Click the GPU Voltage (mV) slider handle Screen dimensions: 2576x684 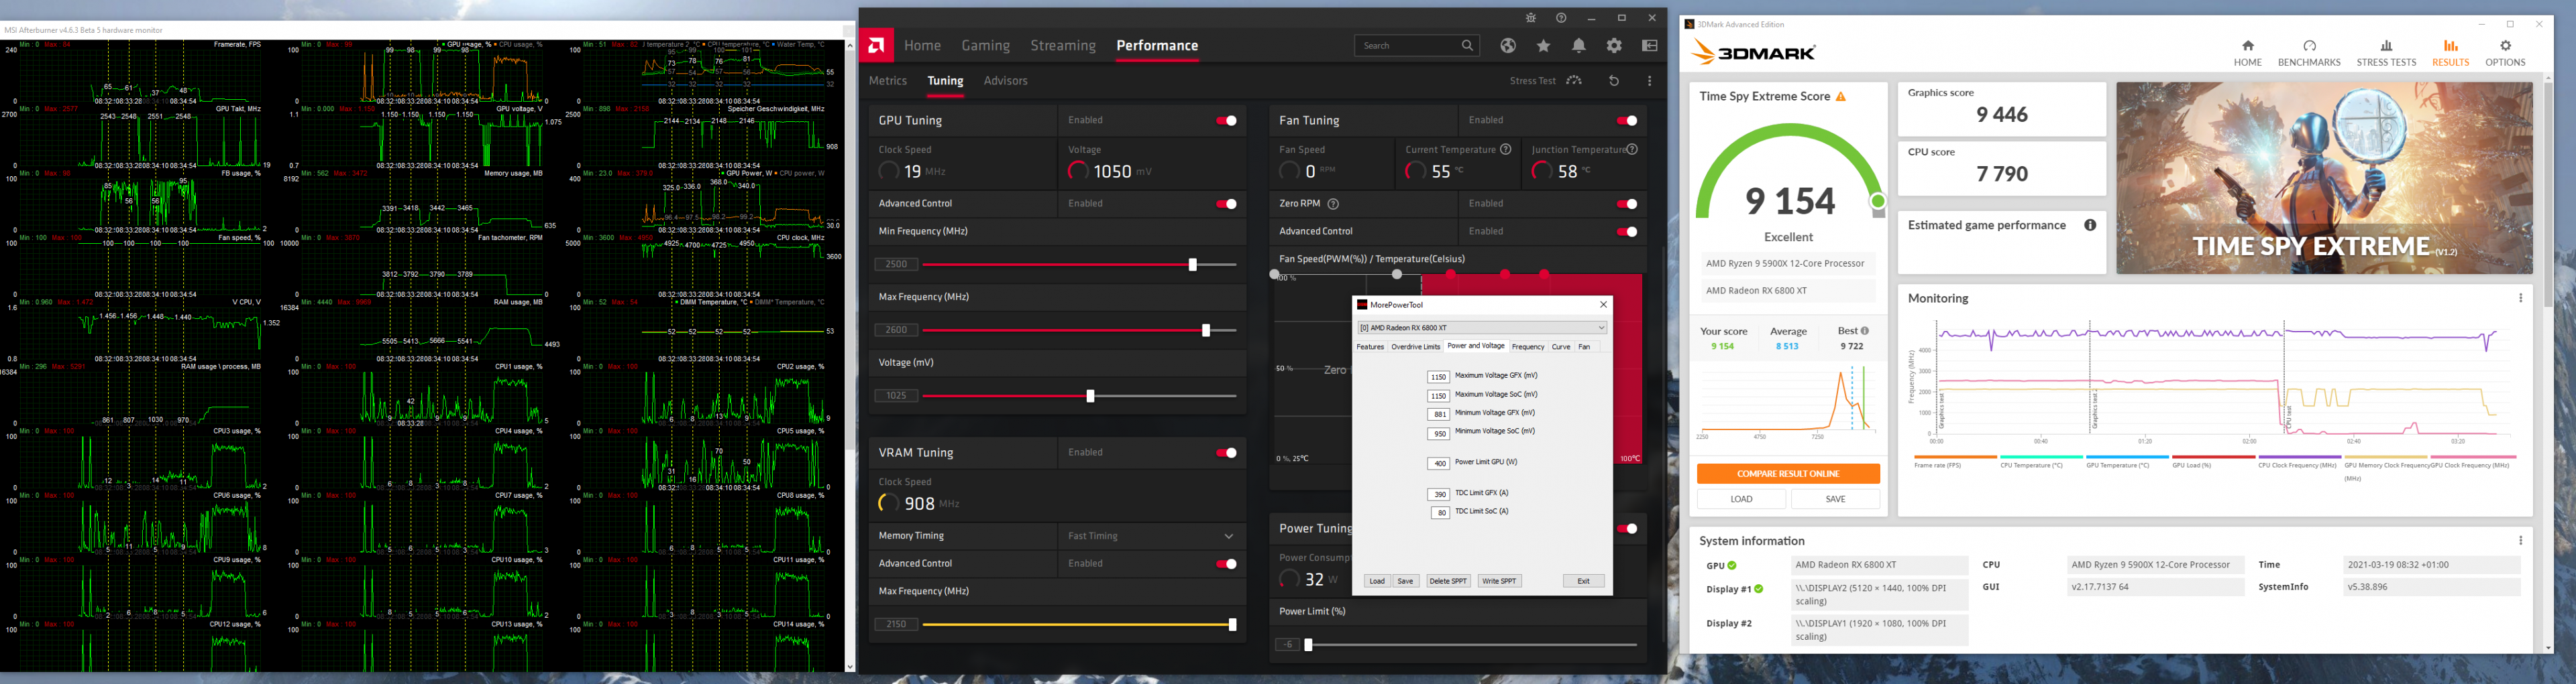[1090, 397]
